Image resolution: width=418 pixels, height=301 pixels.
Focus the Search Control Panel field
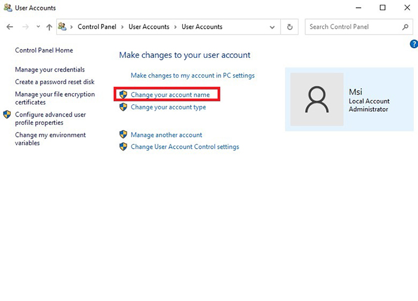click(x=352, y=27)
